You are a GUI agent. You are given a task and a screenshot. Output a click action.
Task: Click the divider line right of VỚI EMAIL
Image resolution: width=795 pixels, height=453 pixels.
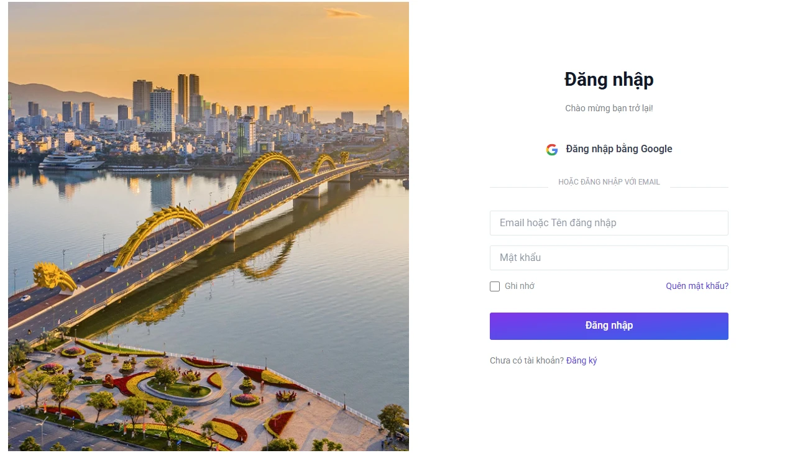699,187
